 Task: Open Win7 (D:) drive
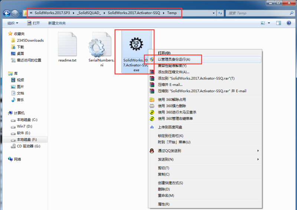[22, 126]
